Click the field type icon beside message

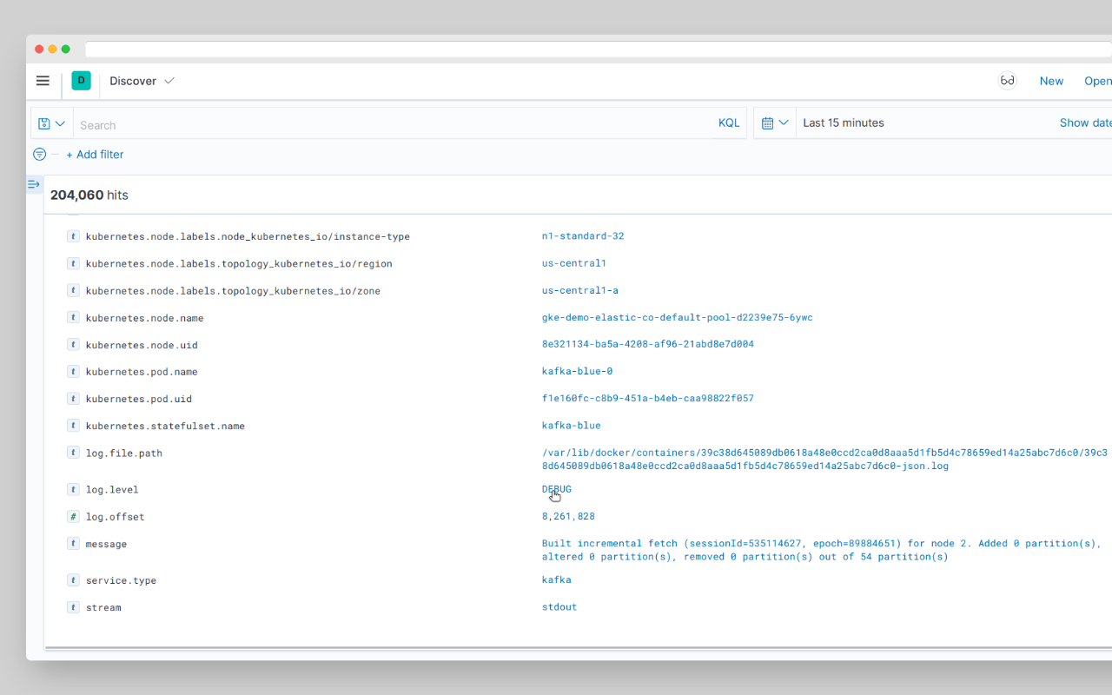(73, 543)
